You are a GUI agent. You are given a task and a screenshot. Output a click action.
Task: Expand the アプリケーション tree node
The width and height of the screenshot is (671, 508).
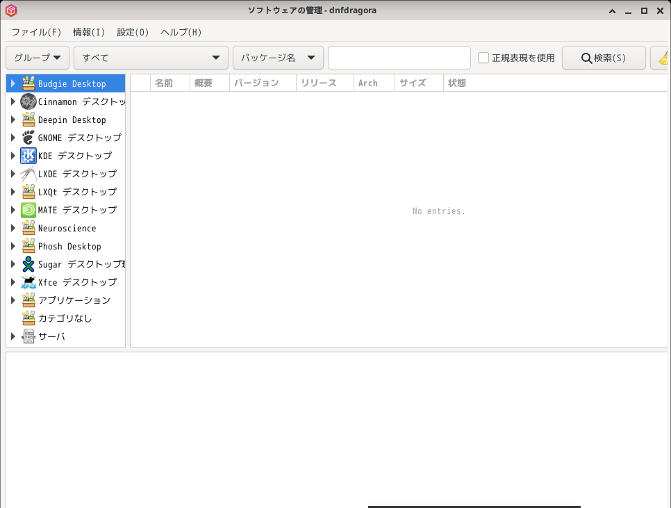(13, 300)
